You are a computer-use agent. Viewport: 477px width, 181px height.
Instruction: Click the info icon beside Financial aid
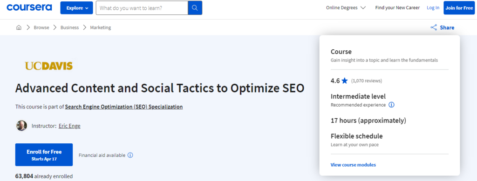click(130, 155)
